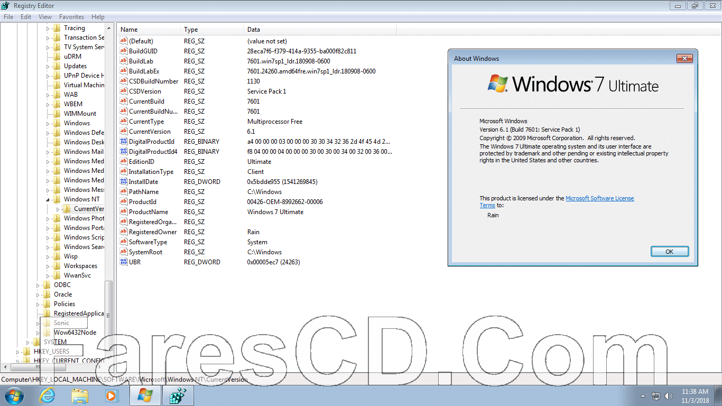This screenshot has width=722, height=406.
Task: Expand the HKEY_USERS tree node
Action: coord(17,352)
